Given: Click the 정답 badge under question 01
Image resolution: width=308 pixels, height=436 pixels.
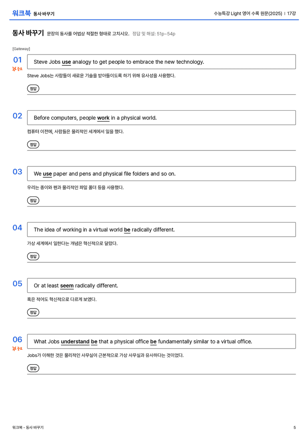Looking at the screenshot, I should [x=33, y=89].
